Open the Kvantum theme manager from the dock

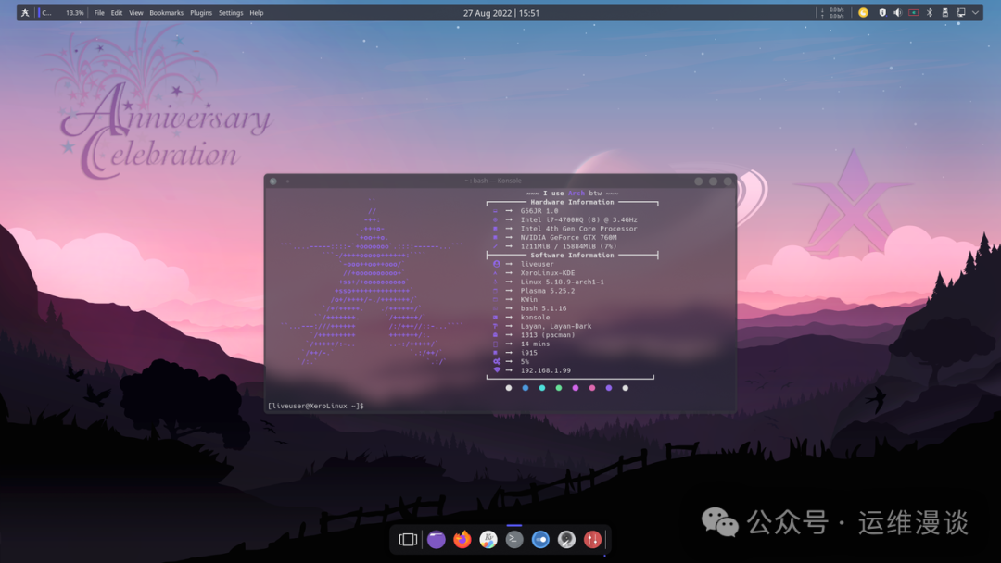488,540
